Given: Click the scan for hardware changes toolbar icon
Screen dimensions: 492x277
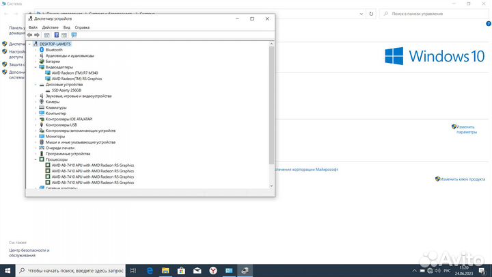Looking at the screenshot, I should point(74,35).
